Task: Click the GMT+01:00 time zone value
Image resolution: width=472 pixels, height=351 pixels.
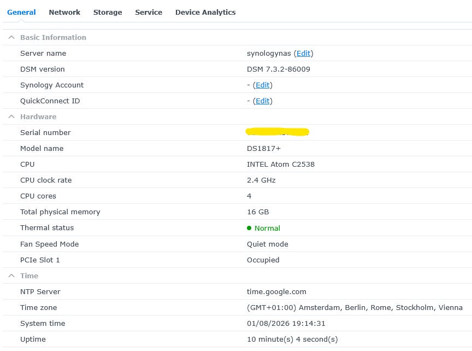Action: pos(355,308)
